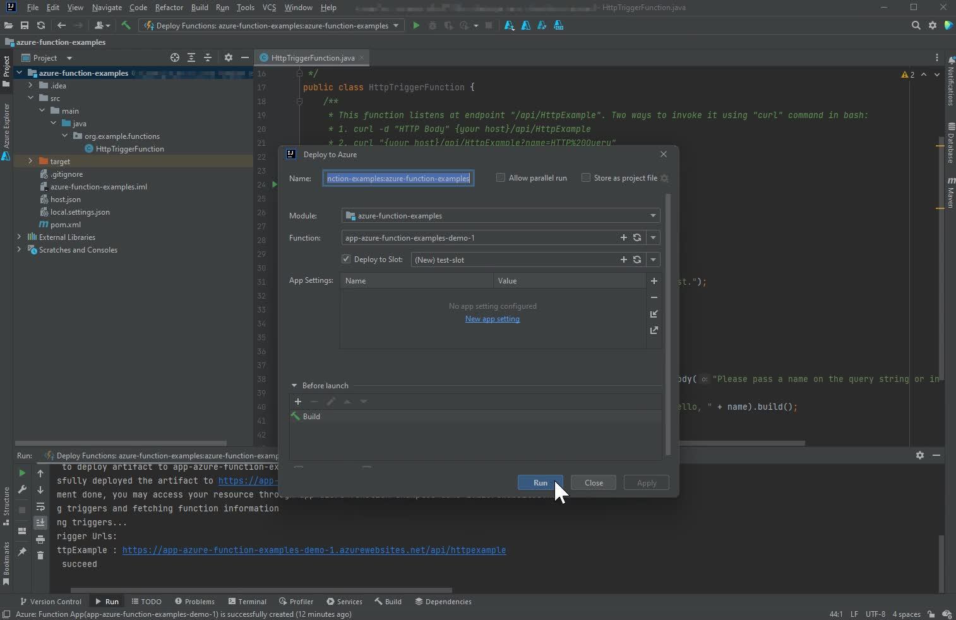
Task: Enable Allow parallel run checkbox
Action: click(x=501, y=178)
